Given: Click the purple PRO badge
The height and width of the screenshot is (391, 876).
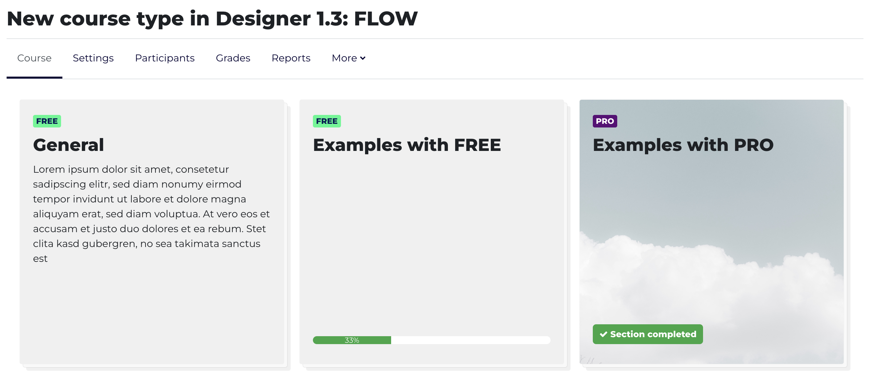Looking at the screenshot, I should pos(605,121).
